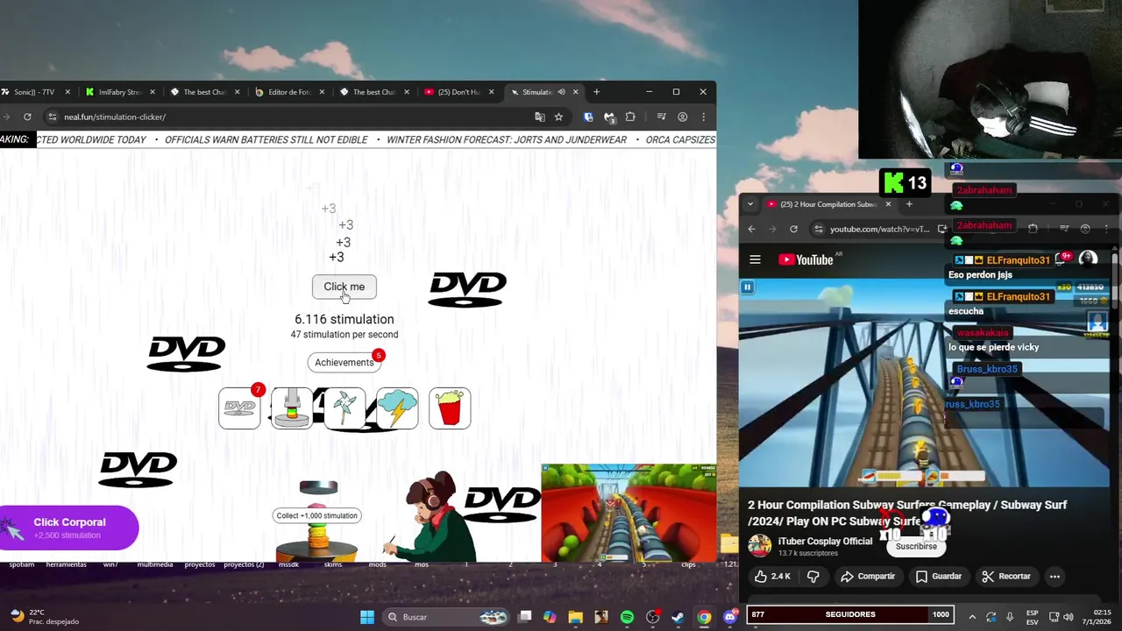Click the translate page icon
The image size is (1122, 631).
click(540, 117)
